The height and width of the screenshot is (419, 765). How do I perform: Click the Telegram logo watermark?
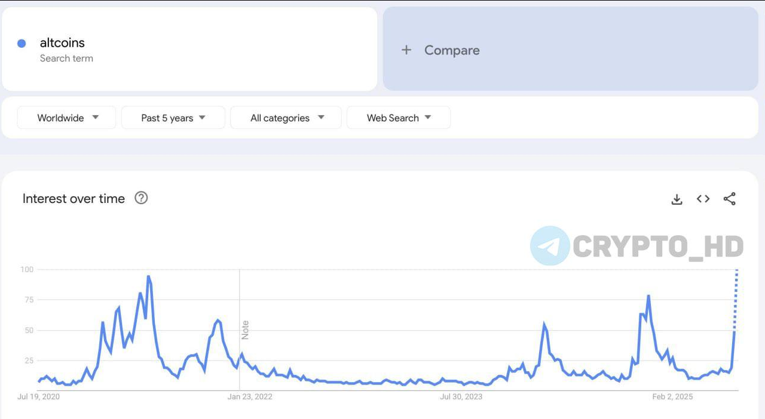coord(550,246)
